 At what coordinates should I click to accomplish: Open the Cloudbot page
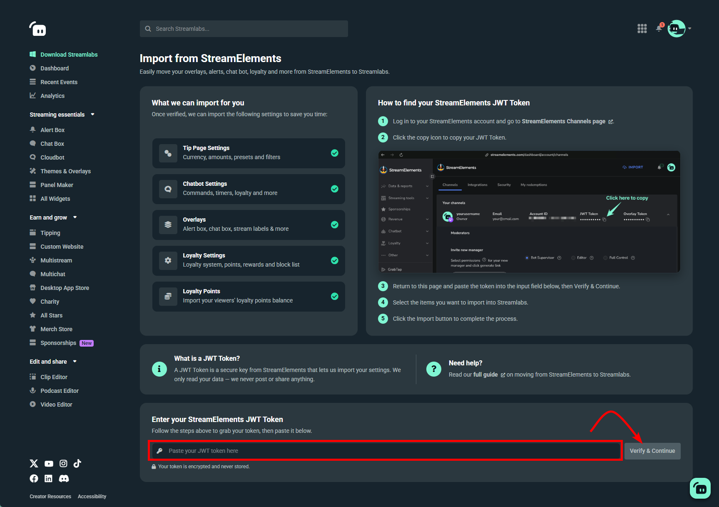pos(47,157)
